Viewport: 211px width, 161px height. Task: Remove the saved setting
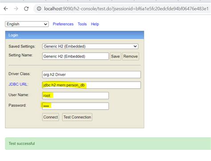(130, 56)
